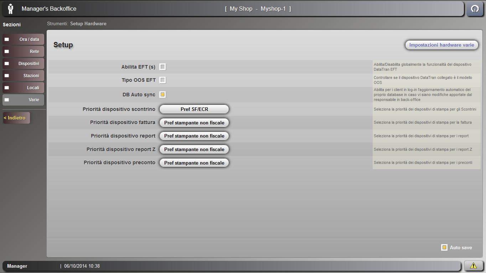The width and height of the screenshot is (486, 273).
Task: Open the Dispositivi section
Action: [24, 64]
